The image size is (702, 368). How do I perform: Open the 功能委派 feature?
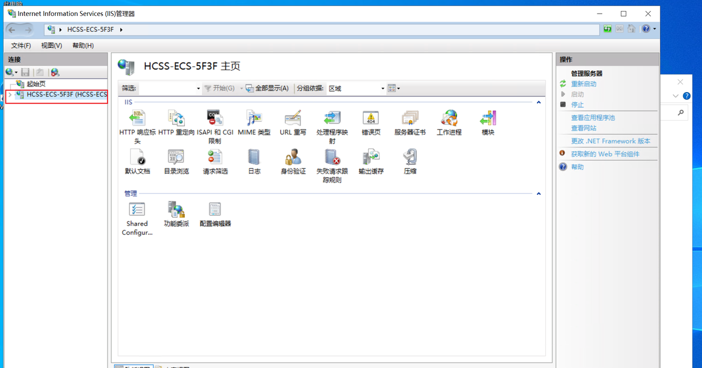(176, 214)
